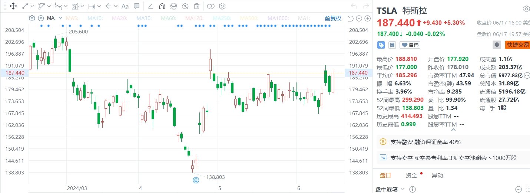Expand the line drawing tool dropdown
The width and height of the screenshot is (530, 193).
32,6
